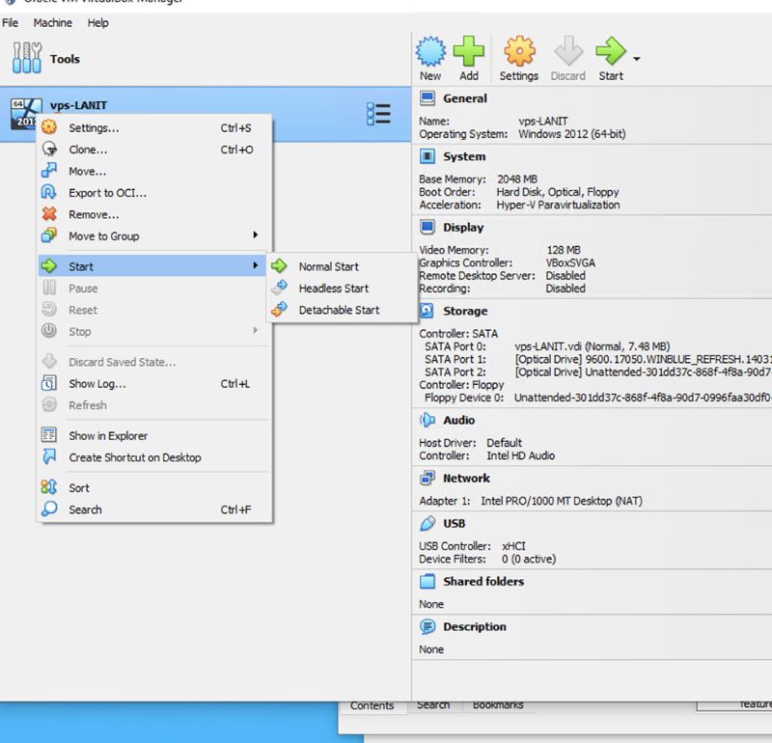
Task: Click the Audio speaker icon
Action: point(427,420)
